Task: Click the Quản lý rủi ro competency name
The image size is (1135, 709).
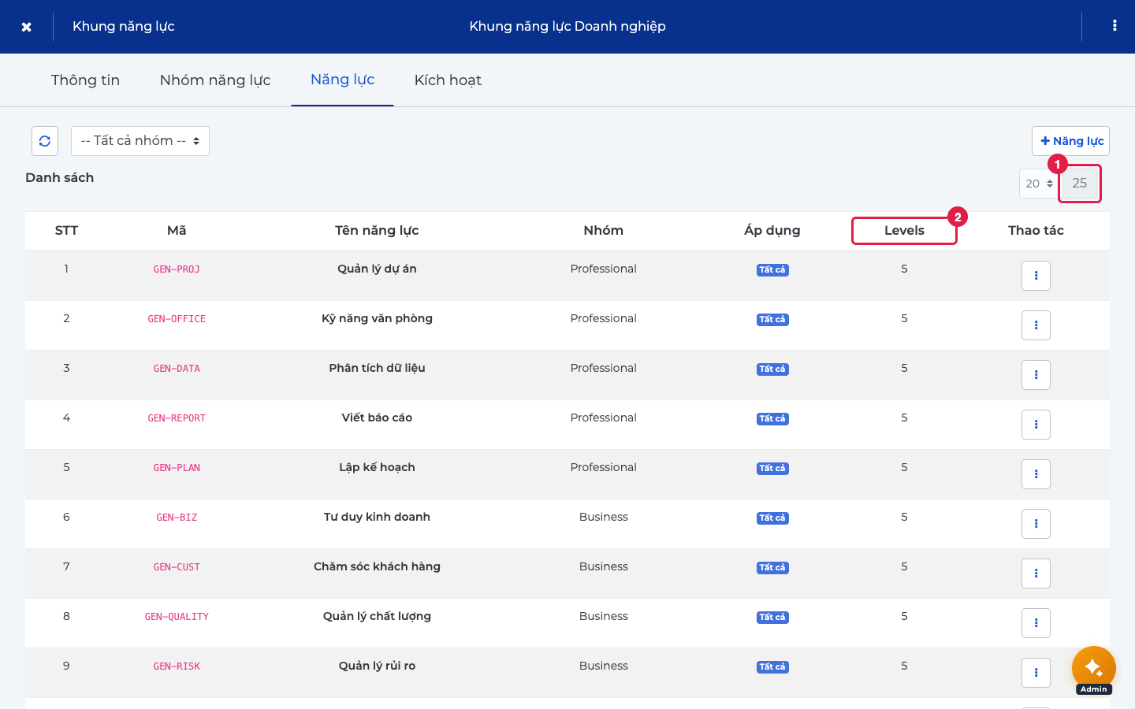Action: [377, 666]
